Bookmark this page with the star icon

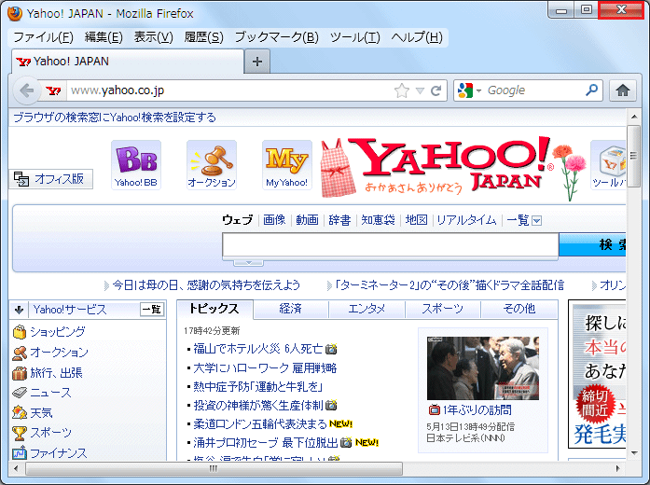(402, 90)
